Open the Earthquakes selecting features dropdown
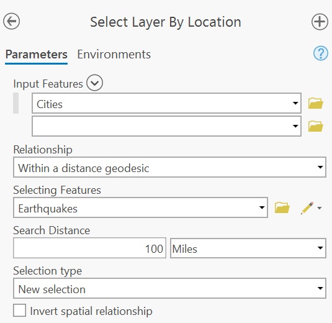This screenshot has height=323, width=332. (140, 207)
